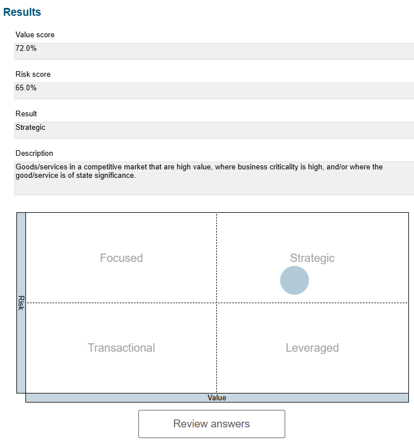Click the Value axis bar below the chart

[217, 397]
